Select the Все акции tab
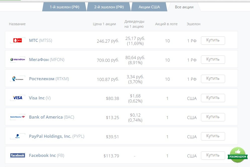The width and height of the screenshot is (250, 167). tap(184, 7)
